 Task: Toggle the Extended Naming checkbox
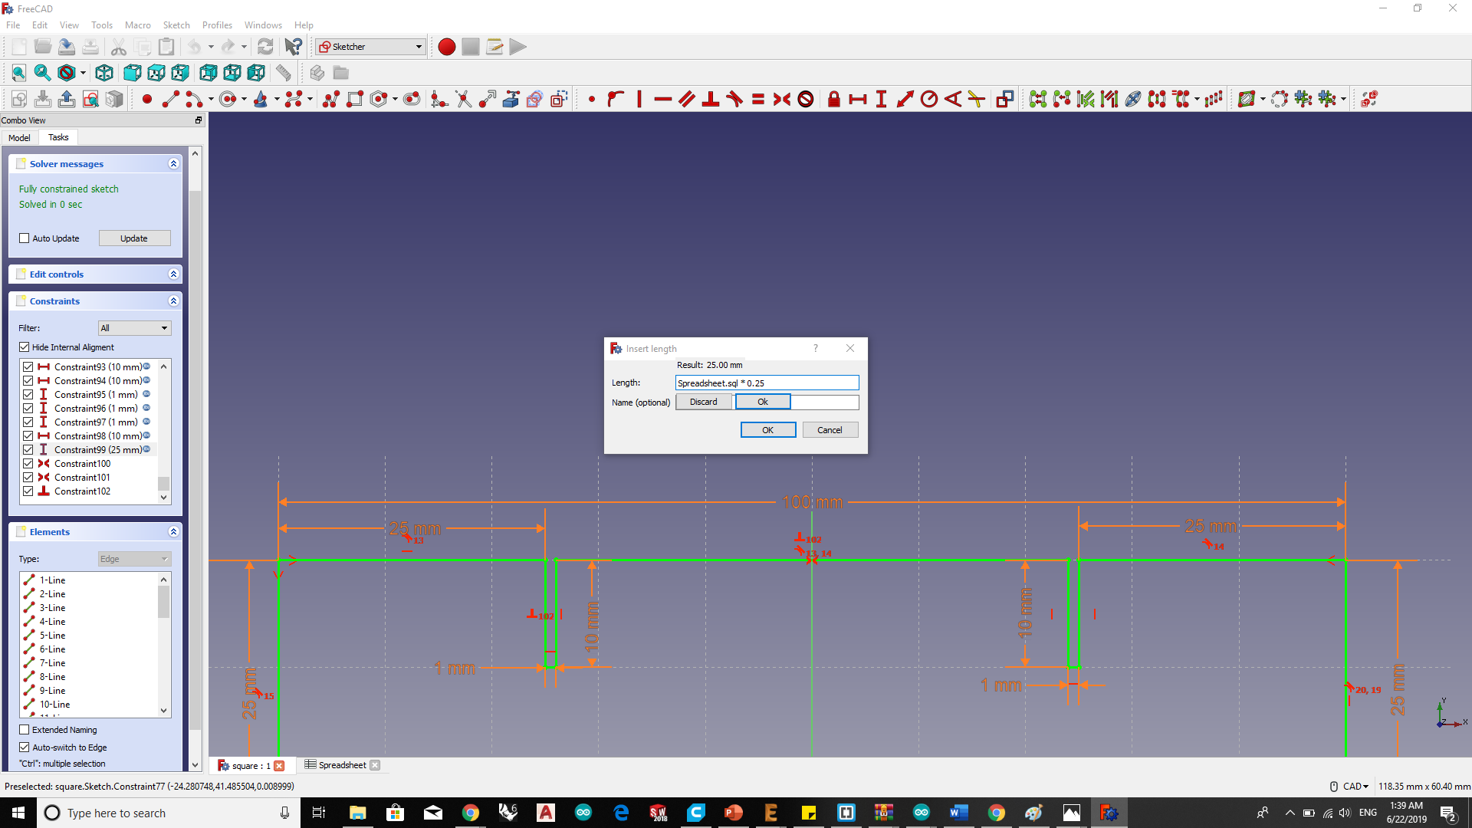pyautogui.click(x=25, y=730)
